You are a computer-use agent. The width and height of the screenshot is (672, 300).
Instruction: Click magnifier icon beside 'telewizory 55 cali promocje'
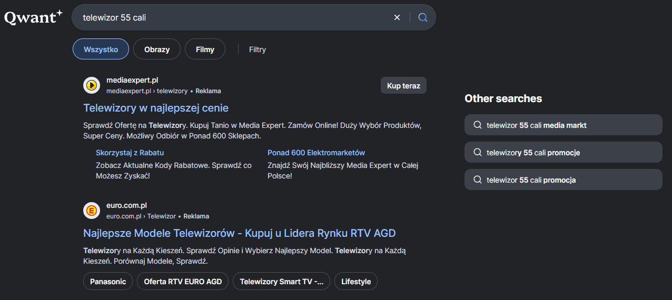click(x=478, y=153)
